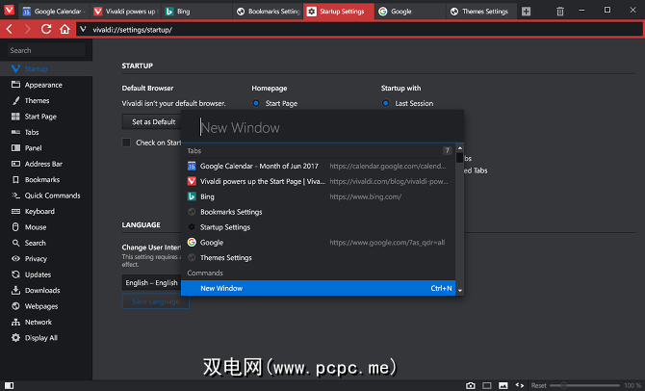Select Startup Settings in quick commands list
This screenshot has width=645, height=391.
coord(318,227)
